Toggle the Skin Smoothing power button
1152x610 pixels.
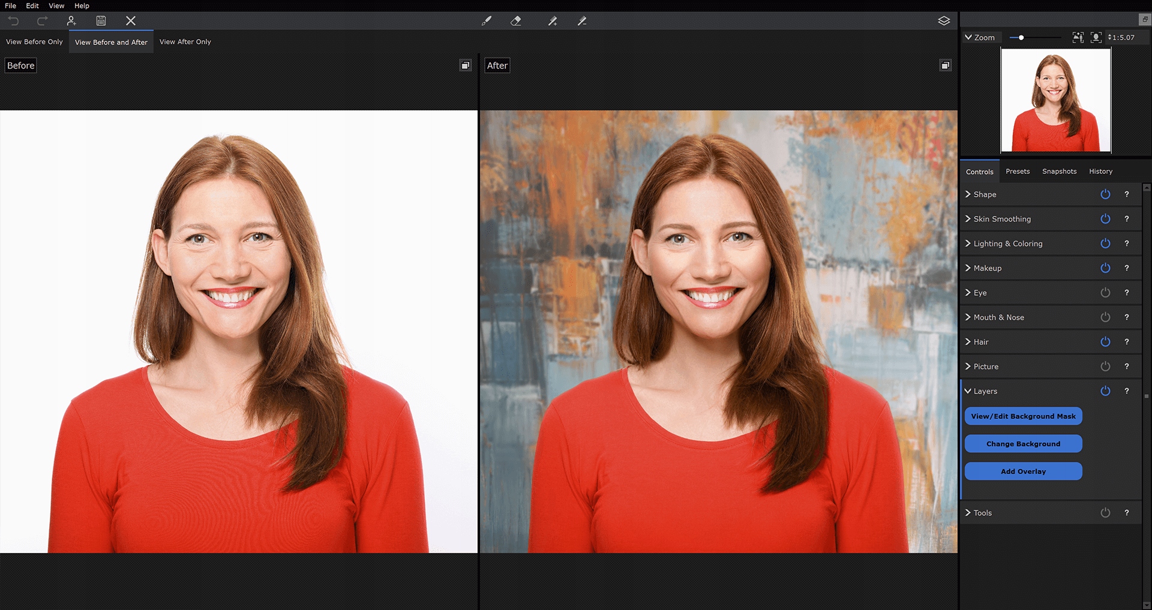(x=1105, y=219)
